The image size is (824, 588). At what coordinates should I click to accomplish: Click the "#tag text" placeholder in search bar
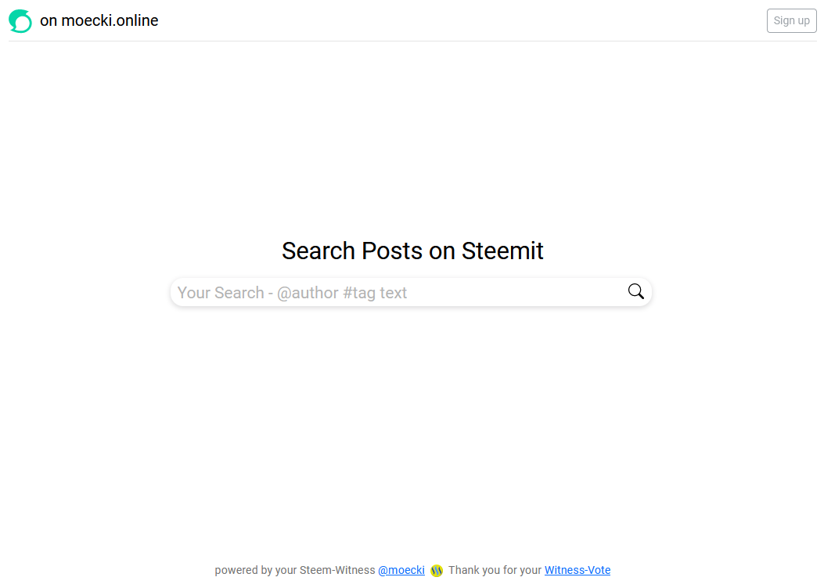click(375, 293)
